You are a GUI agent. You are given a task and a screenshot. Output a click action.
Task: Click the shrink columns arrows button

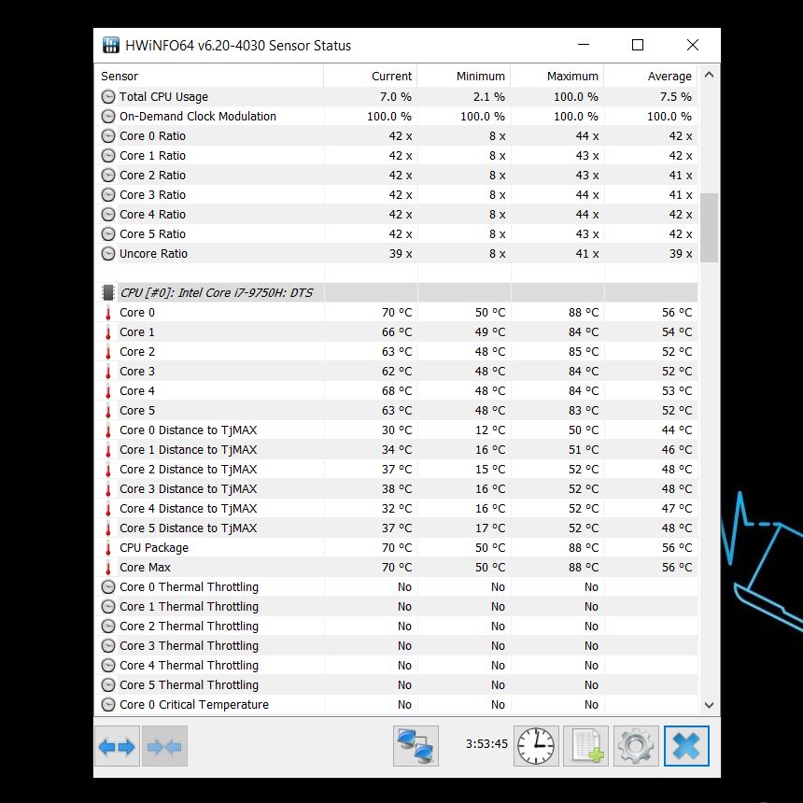click(164, 746)
